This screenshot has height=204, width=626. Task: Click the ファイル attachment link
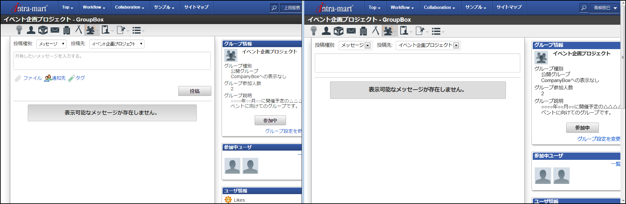(32, 78)
